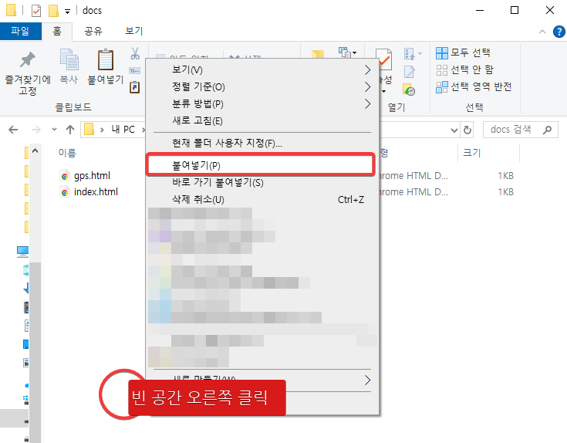Viewport: 567px width, 443px height.
Task: Click the help question mark icon
Action: point(557,32)
